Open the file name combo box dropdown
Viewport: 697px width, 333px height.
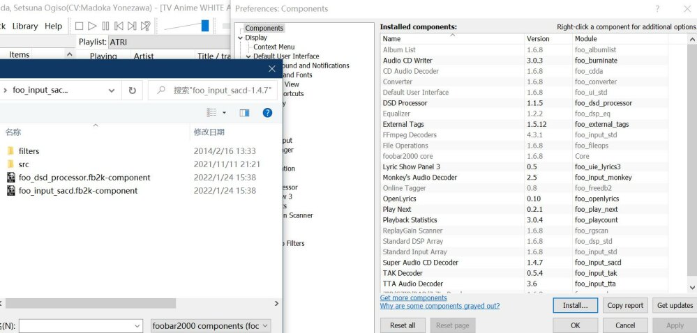tap(138, 326)
